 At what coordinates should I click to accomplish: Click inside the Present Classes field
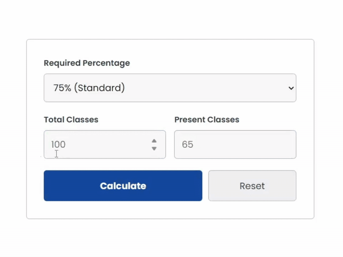click(x=235, y=144)
